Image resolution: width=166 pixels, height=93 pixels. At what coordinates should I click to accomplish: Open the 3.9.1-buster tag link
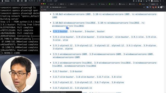pyautogui.click(x=60, y=32)
